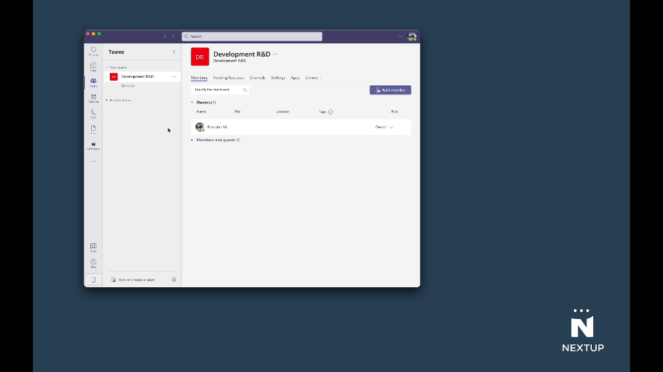
Task: Click the Role column header
Action: pyautogui.click(x=394, y=112)
